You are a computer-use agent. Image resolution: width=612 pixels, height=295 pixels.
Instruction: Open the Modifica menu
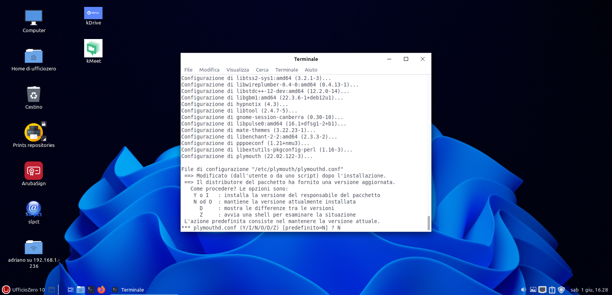pyautogui.click(x=209, y=70)
